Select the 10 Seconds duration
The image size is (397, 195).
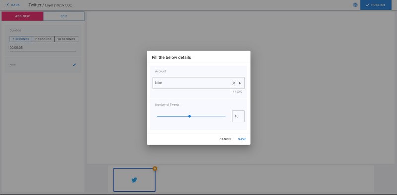tap(66, 39)
